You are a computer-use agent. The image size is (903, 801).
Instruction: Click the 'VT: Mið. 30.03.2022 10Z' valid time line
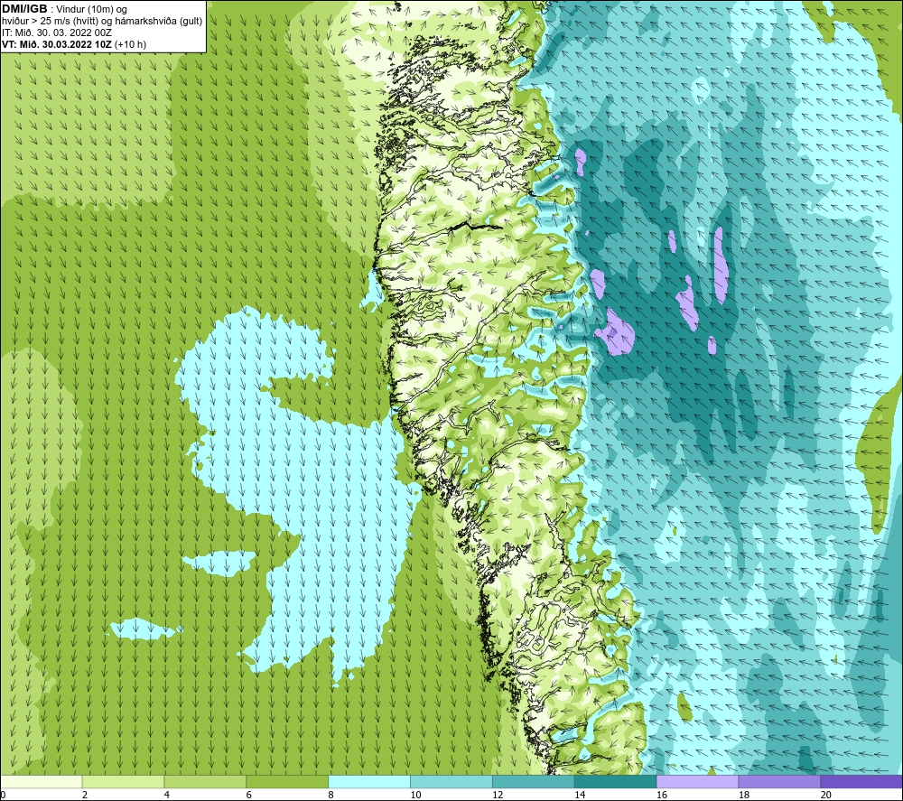click(x=57, y=44)
